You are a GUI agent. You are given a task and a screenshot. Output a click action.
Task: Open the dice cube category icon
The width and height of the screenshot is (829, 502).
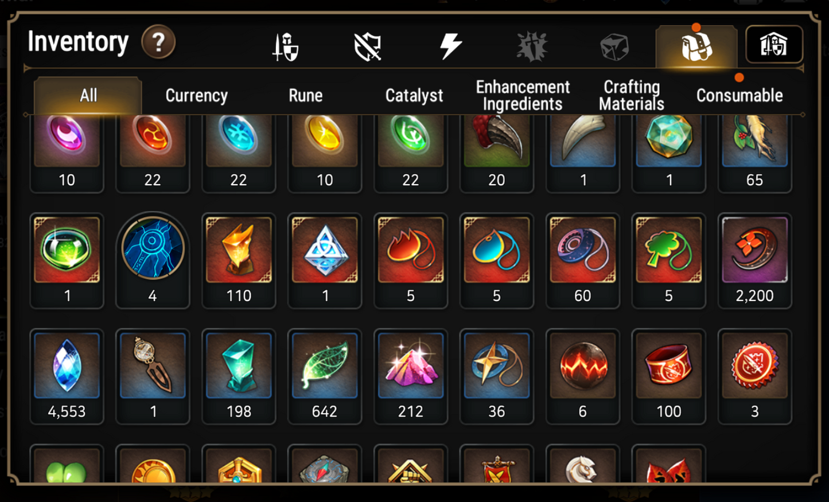614,47
